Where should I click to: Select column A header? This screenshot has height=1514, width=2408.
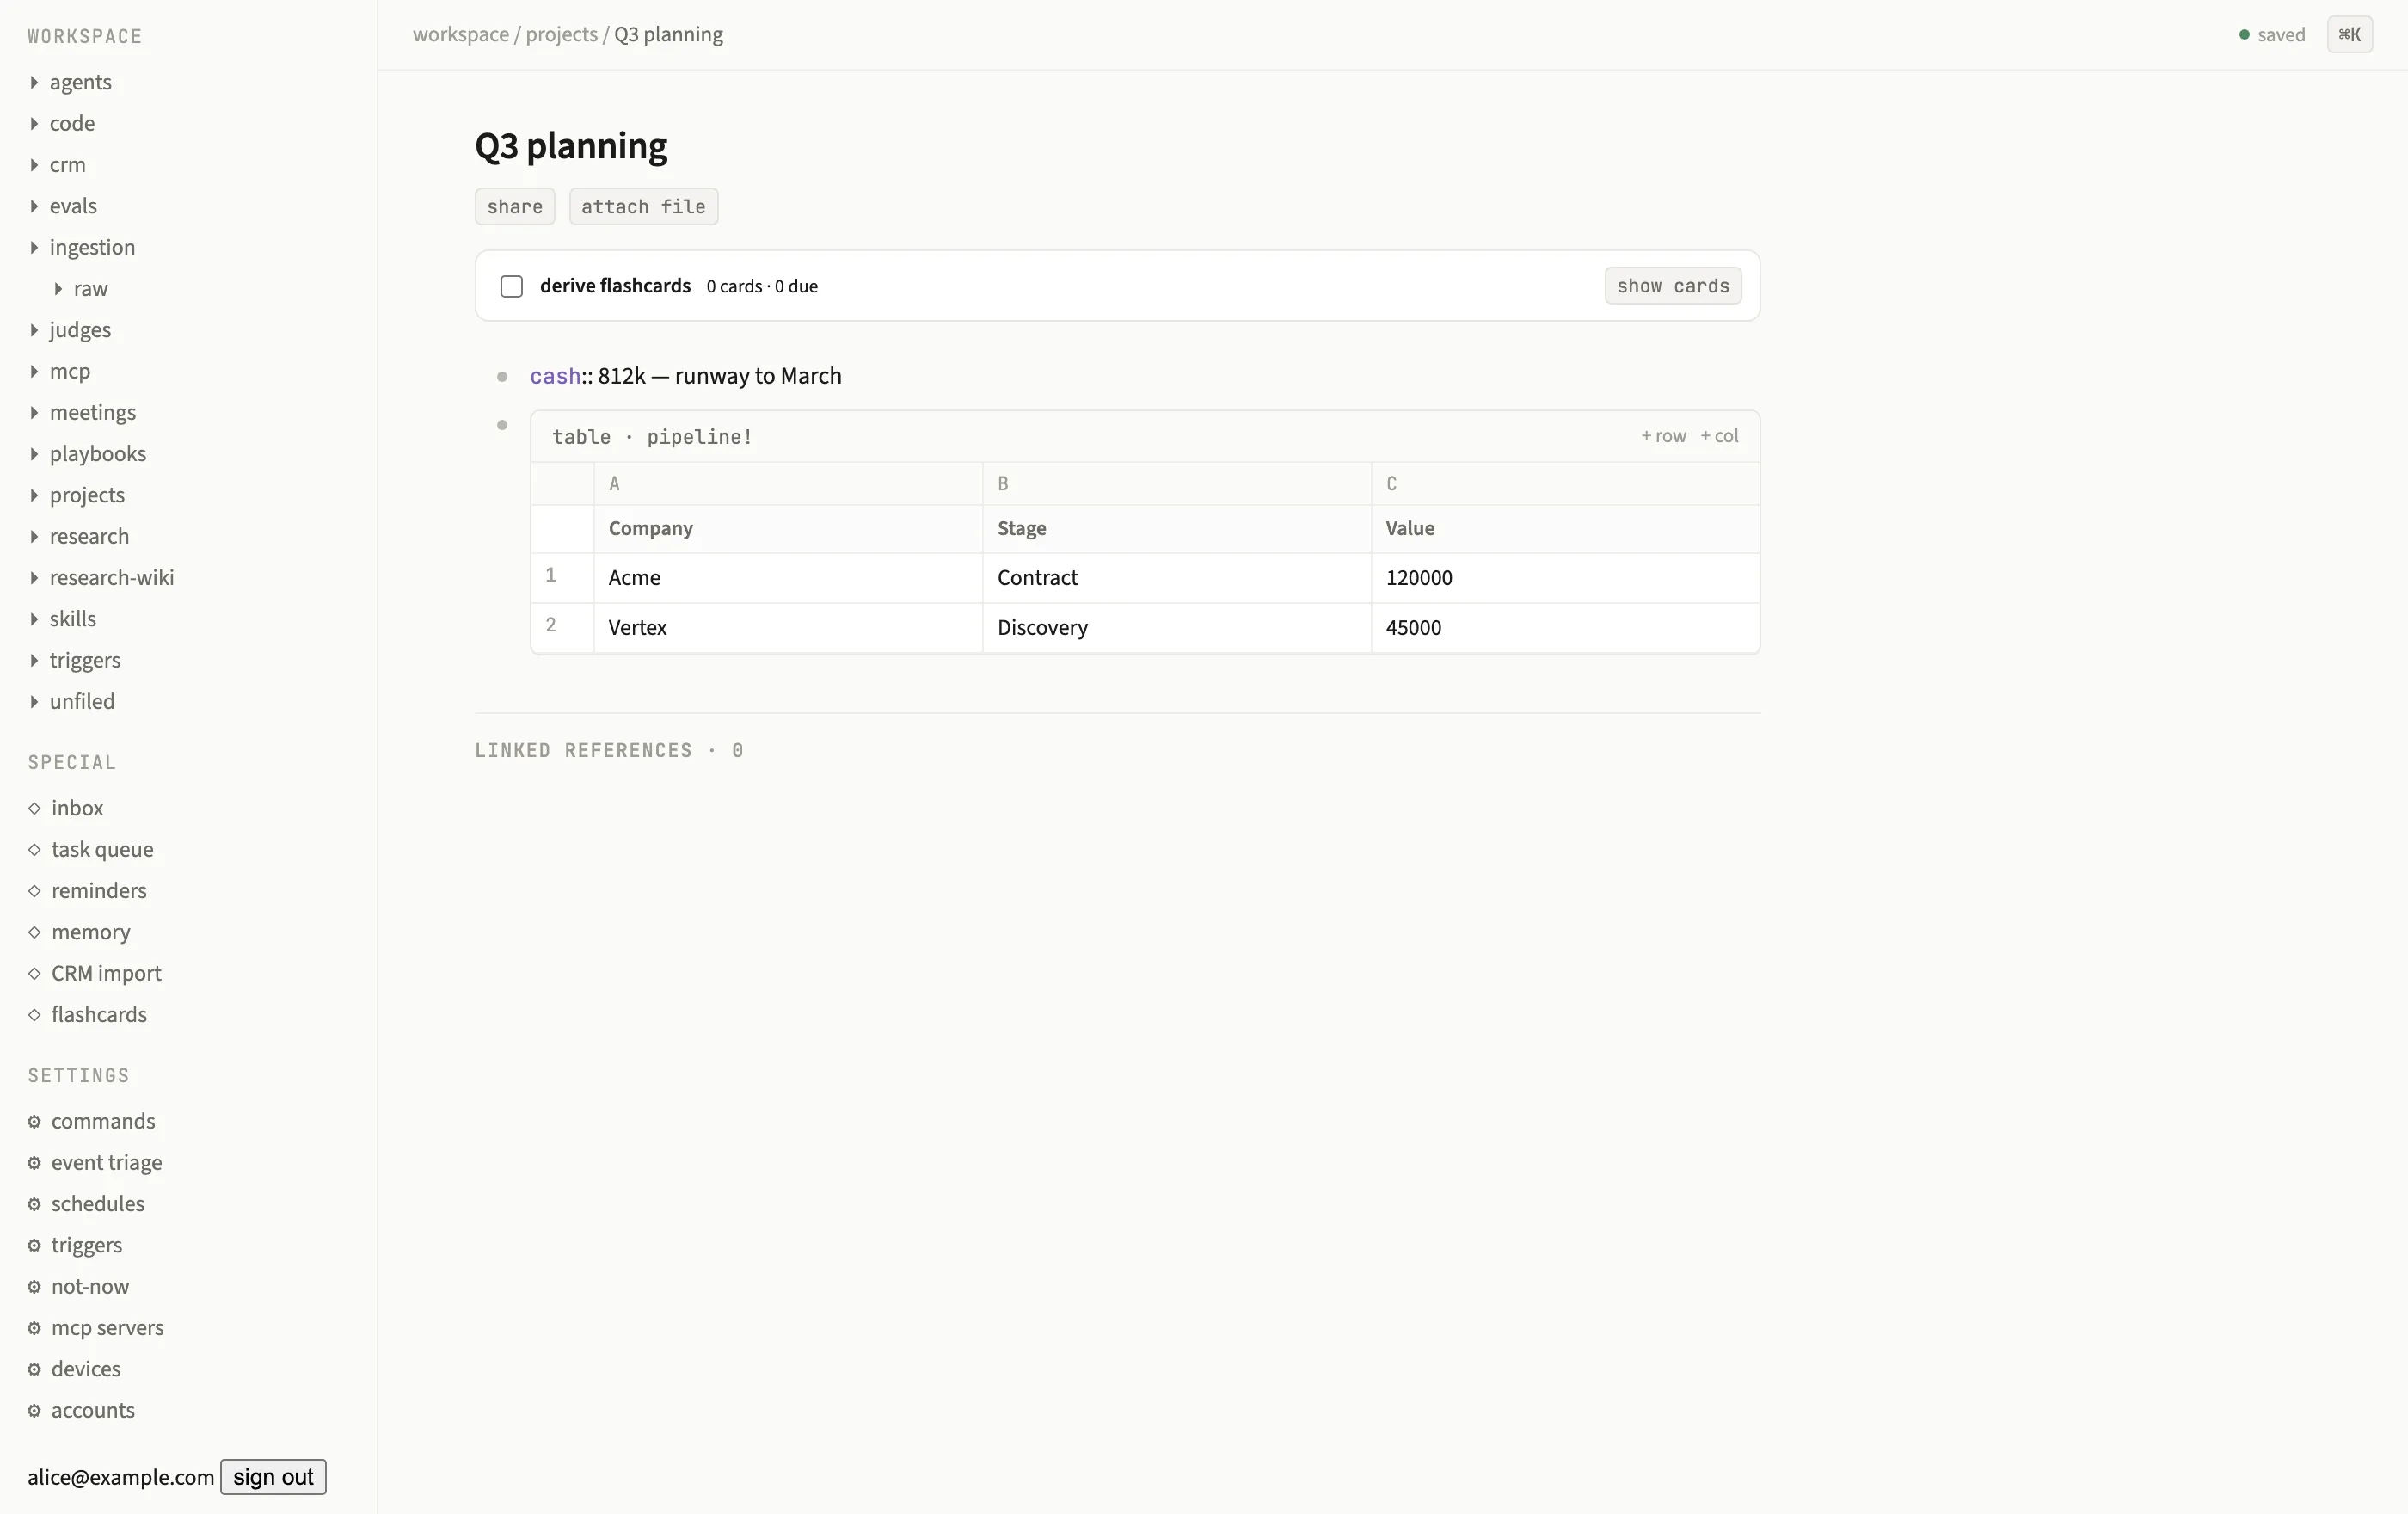pos(788,484)
